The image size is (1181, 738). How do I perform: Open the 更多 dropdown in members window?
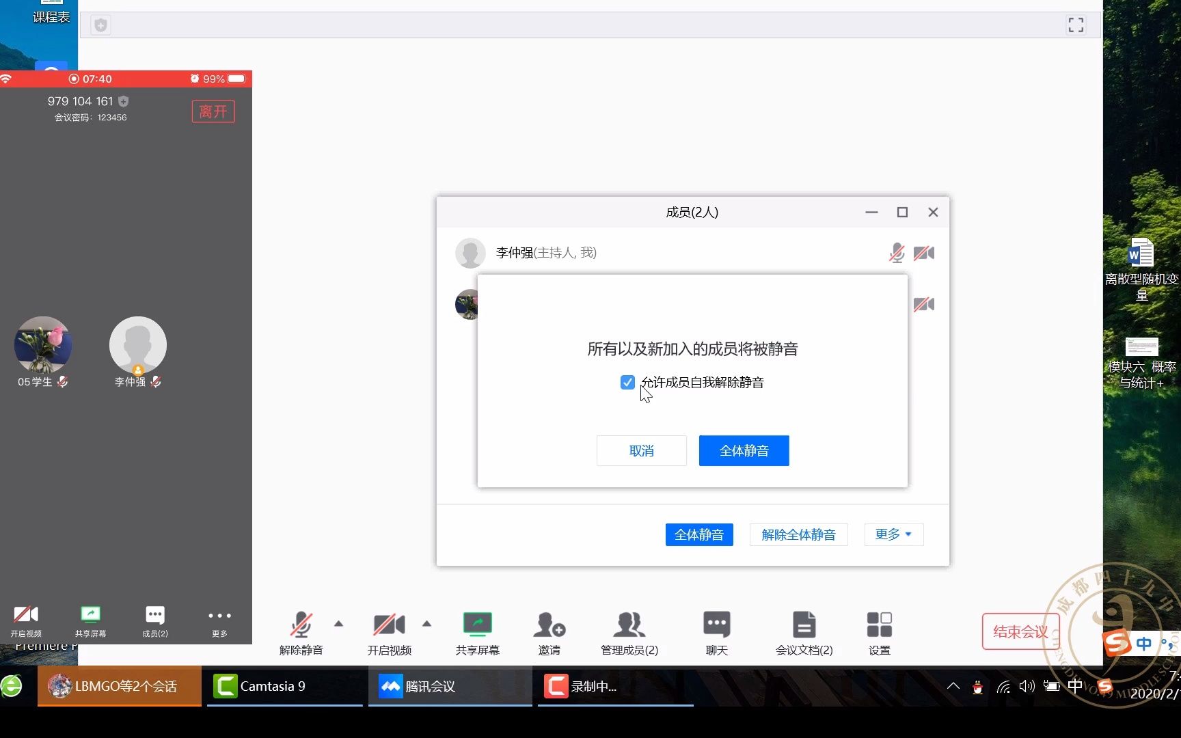pyautogui.click(x=893, y=534)
